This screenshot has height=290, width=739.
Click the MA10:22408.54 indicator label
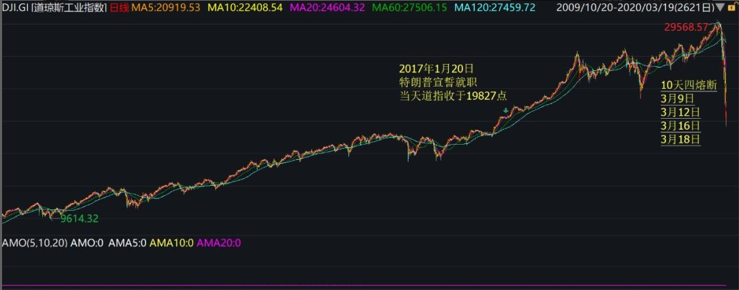coord(245,8)
